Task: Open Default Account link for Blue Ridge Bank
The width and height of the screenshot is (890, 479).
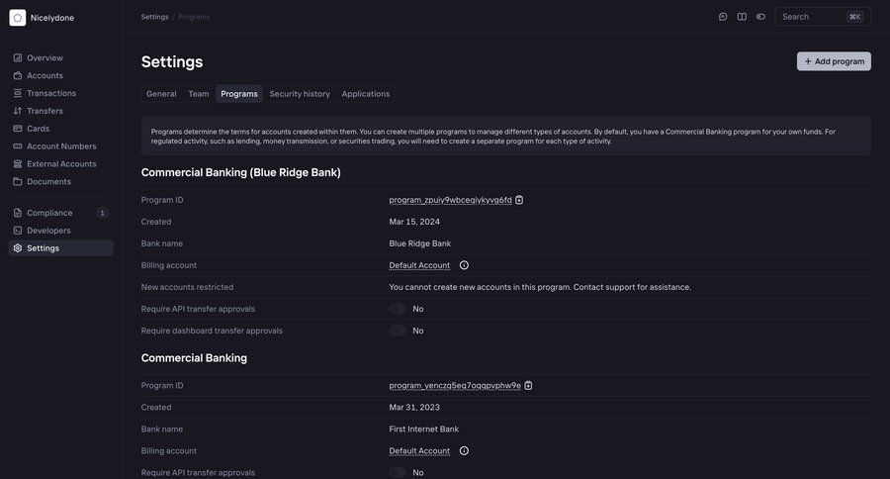Action: [419, 265]
